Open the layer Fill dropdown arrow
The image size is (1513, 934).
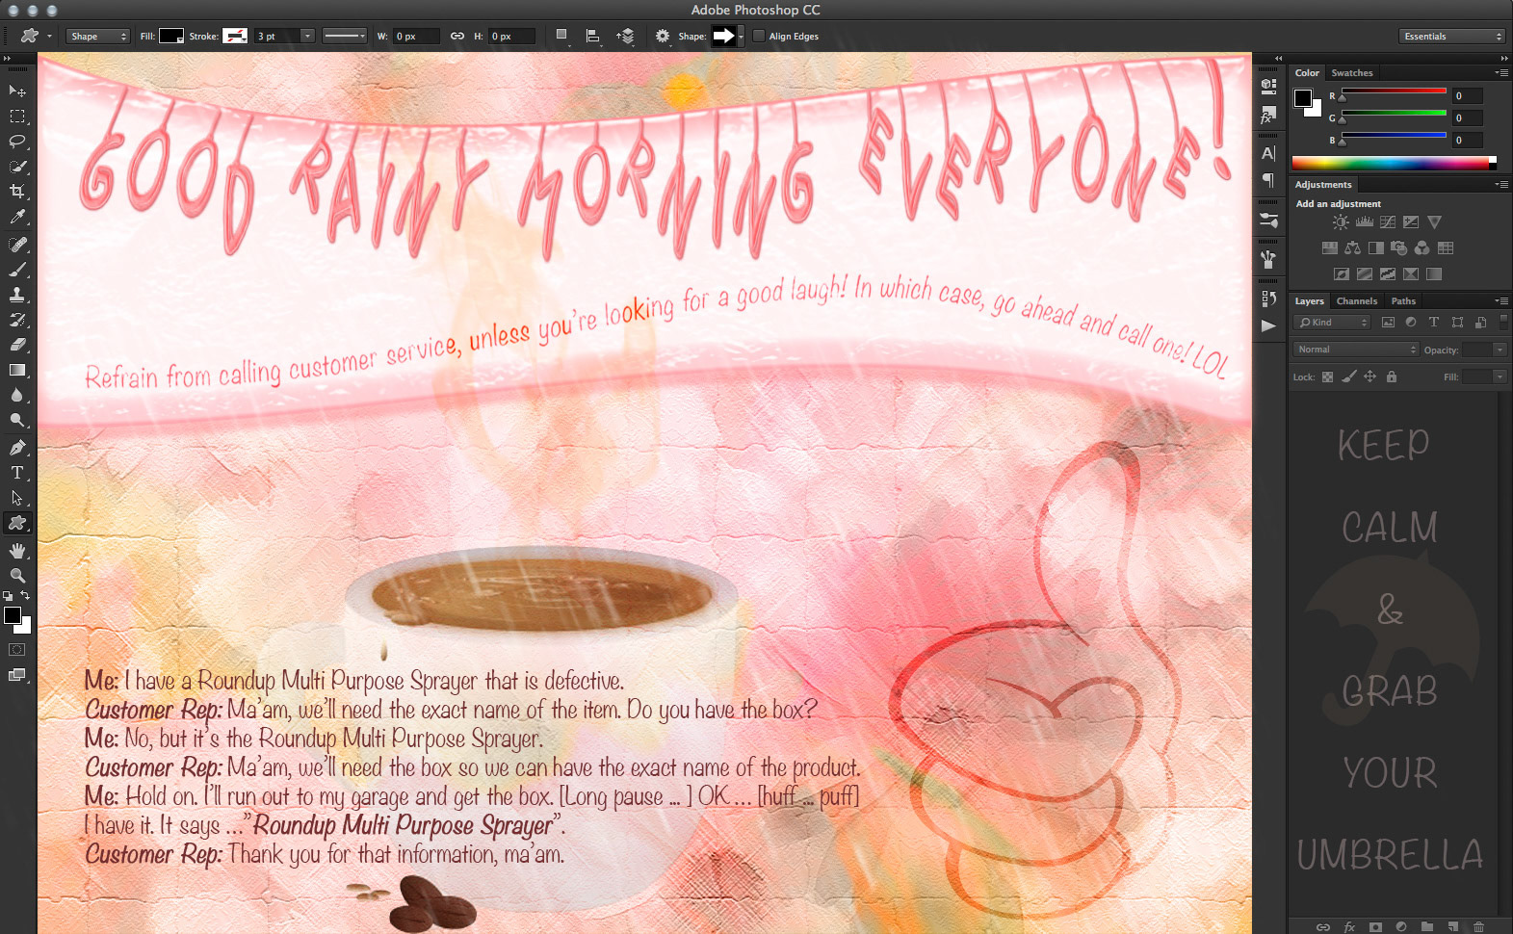1500,376
